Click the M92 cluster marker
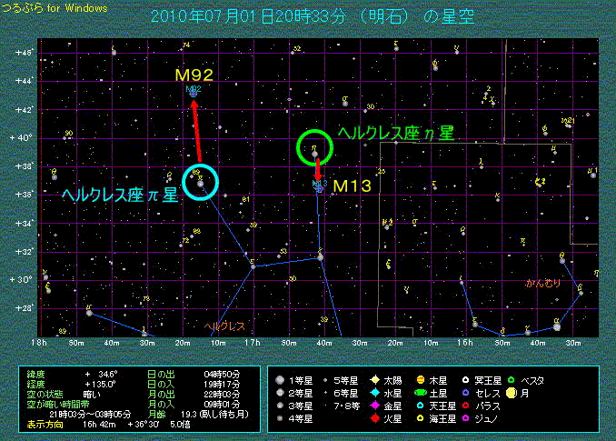The width and height of the screenshot is (616, 441). 193,91
